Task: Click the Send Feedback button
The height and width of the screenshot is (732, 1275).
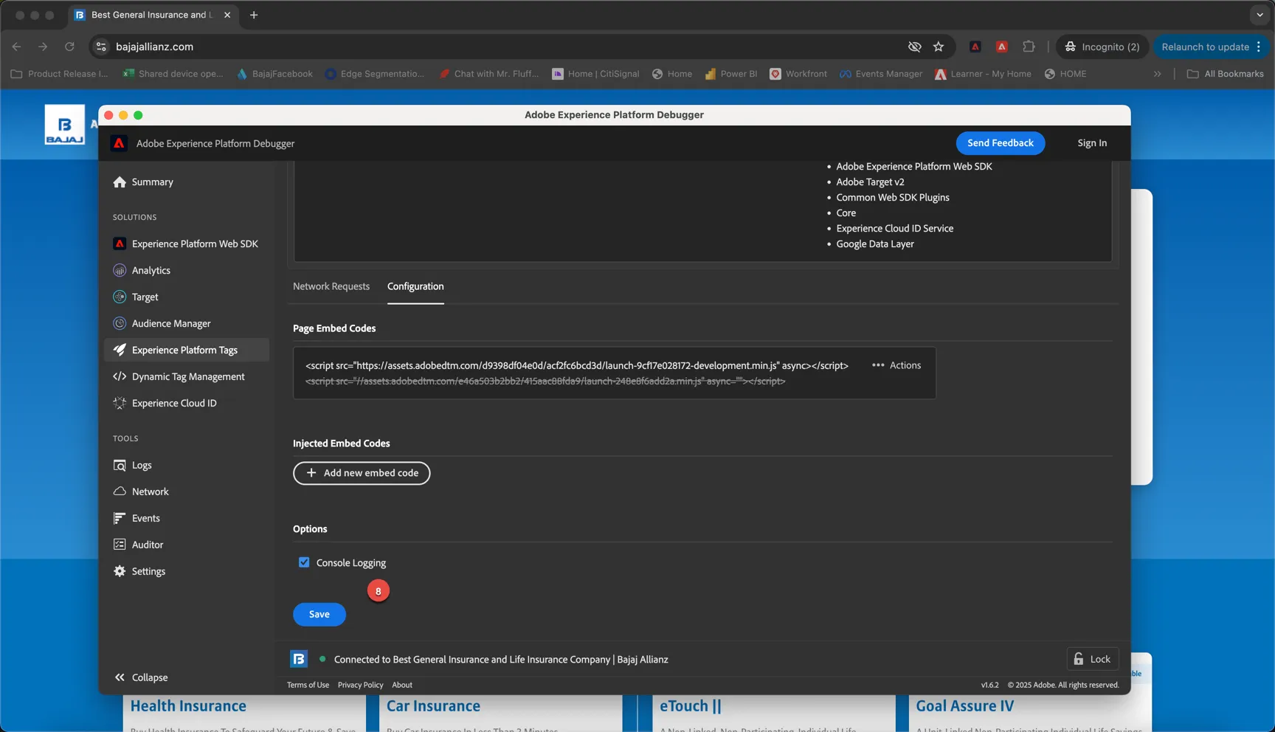Action: coord(1001,143)
